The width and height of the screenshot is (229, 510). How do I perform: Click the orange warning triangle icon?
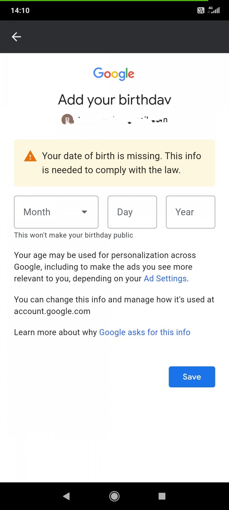click(30, 156)
